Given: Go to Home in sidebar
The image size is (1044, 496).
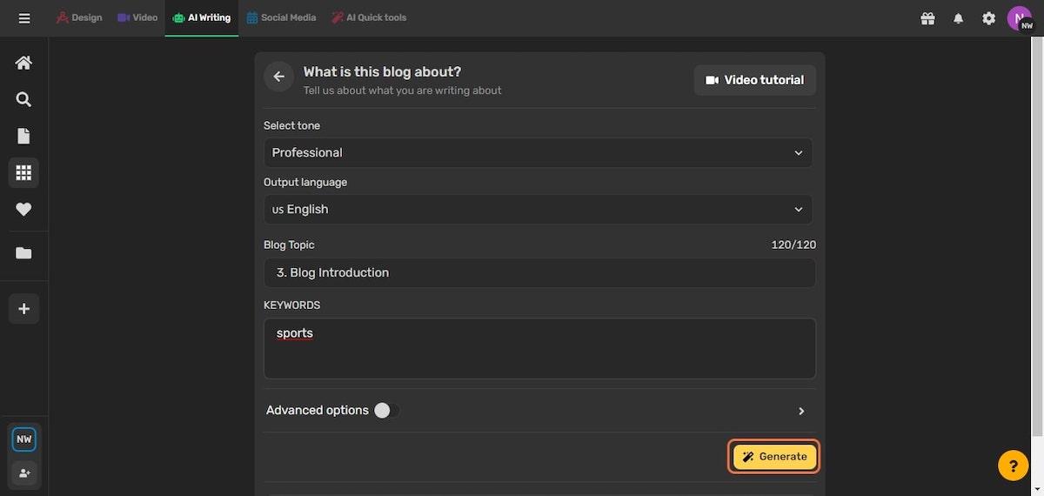Looking at the screenshot, I should click(23, 63).
